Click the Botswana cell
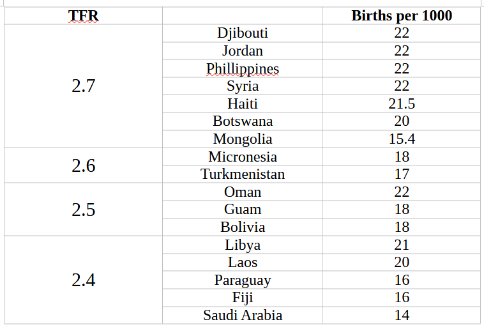The height and width of the screenshot is (329, 484). [x=242, y=121]
